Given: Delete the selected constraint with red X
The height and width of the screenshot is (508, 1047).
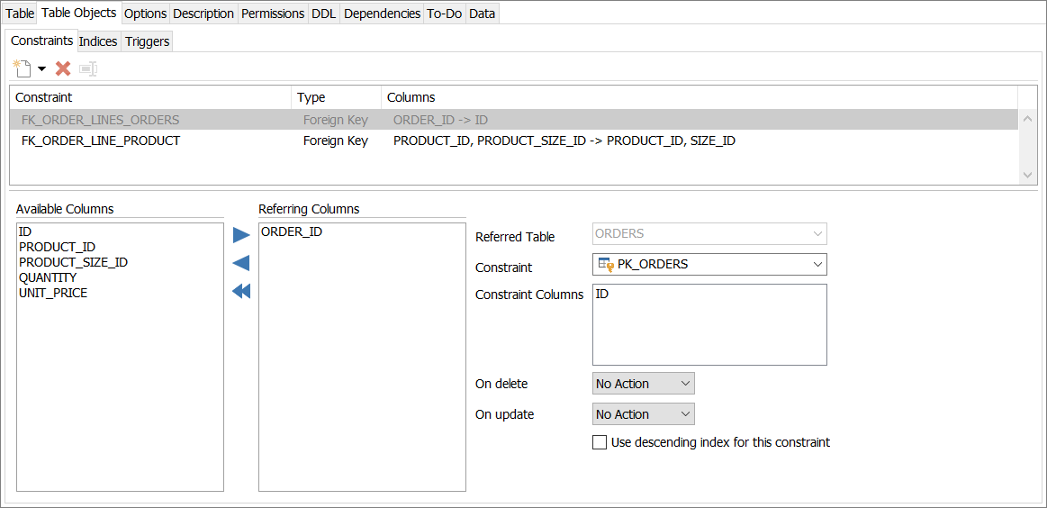Looking at the screenshot, I should pos(63,68).
